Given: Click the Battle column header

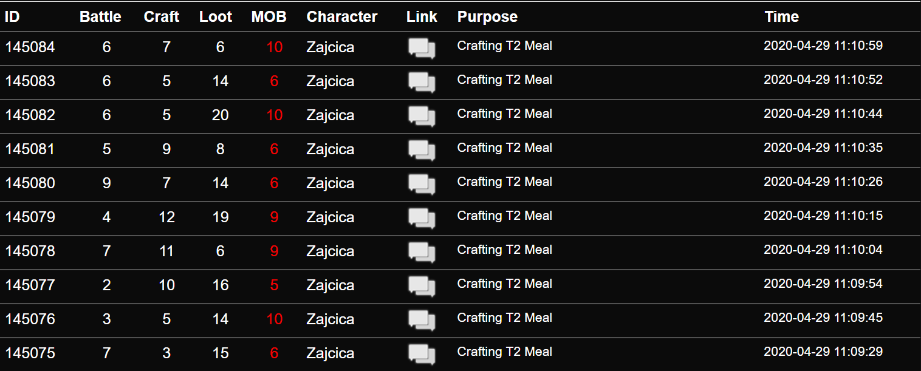Looking at the screenshot, I should pos(100,17).
